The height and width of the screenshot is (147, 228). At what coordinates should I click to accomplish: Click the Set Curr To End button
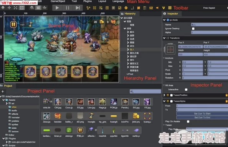[x=202, y=118]
